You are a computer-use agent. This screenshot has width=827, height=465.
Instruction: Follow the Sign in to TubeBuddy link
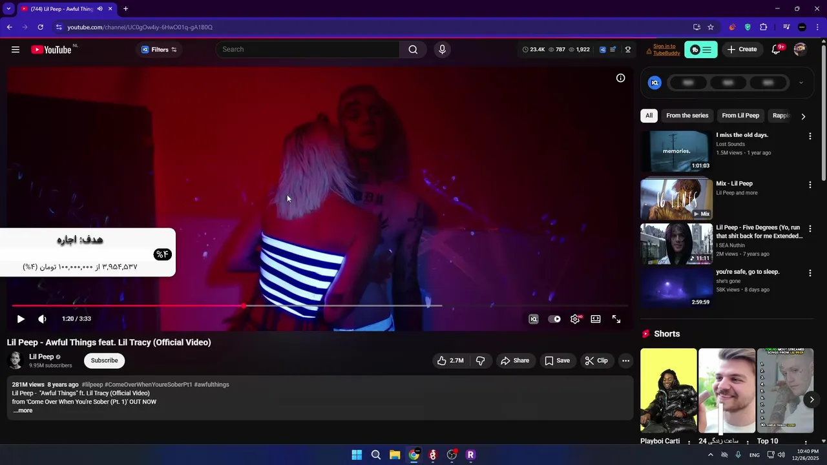666,50
